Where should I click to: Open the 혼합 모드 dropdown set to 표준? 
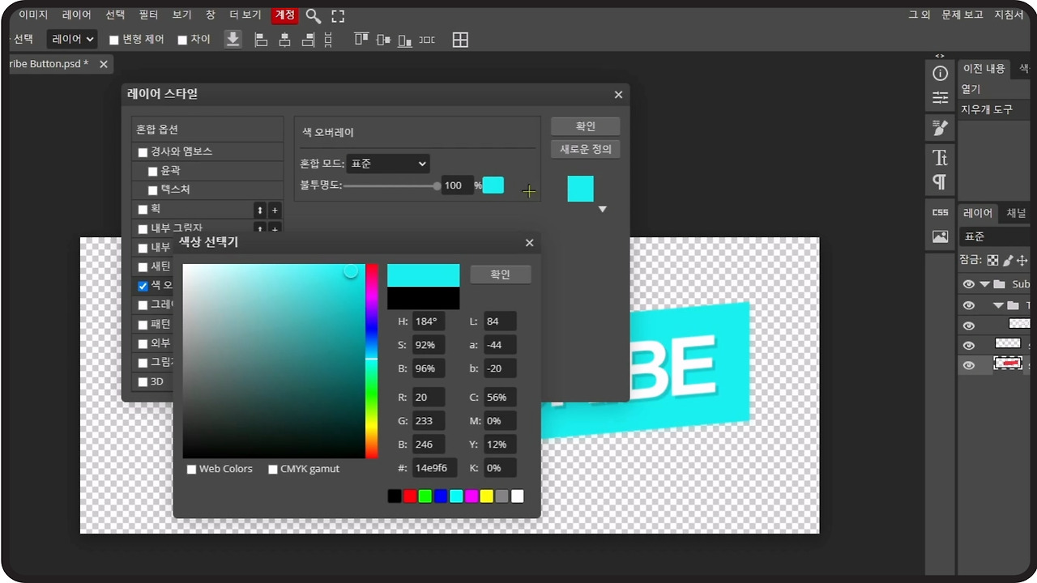point(388,164)
